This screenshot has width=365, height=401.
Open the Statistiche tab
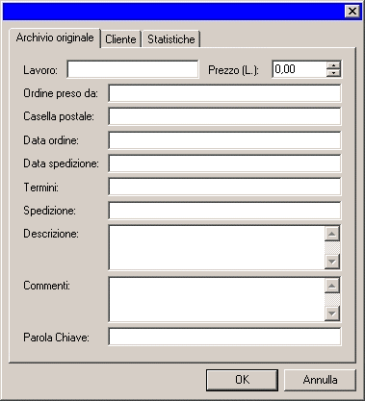coord(171,39)
